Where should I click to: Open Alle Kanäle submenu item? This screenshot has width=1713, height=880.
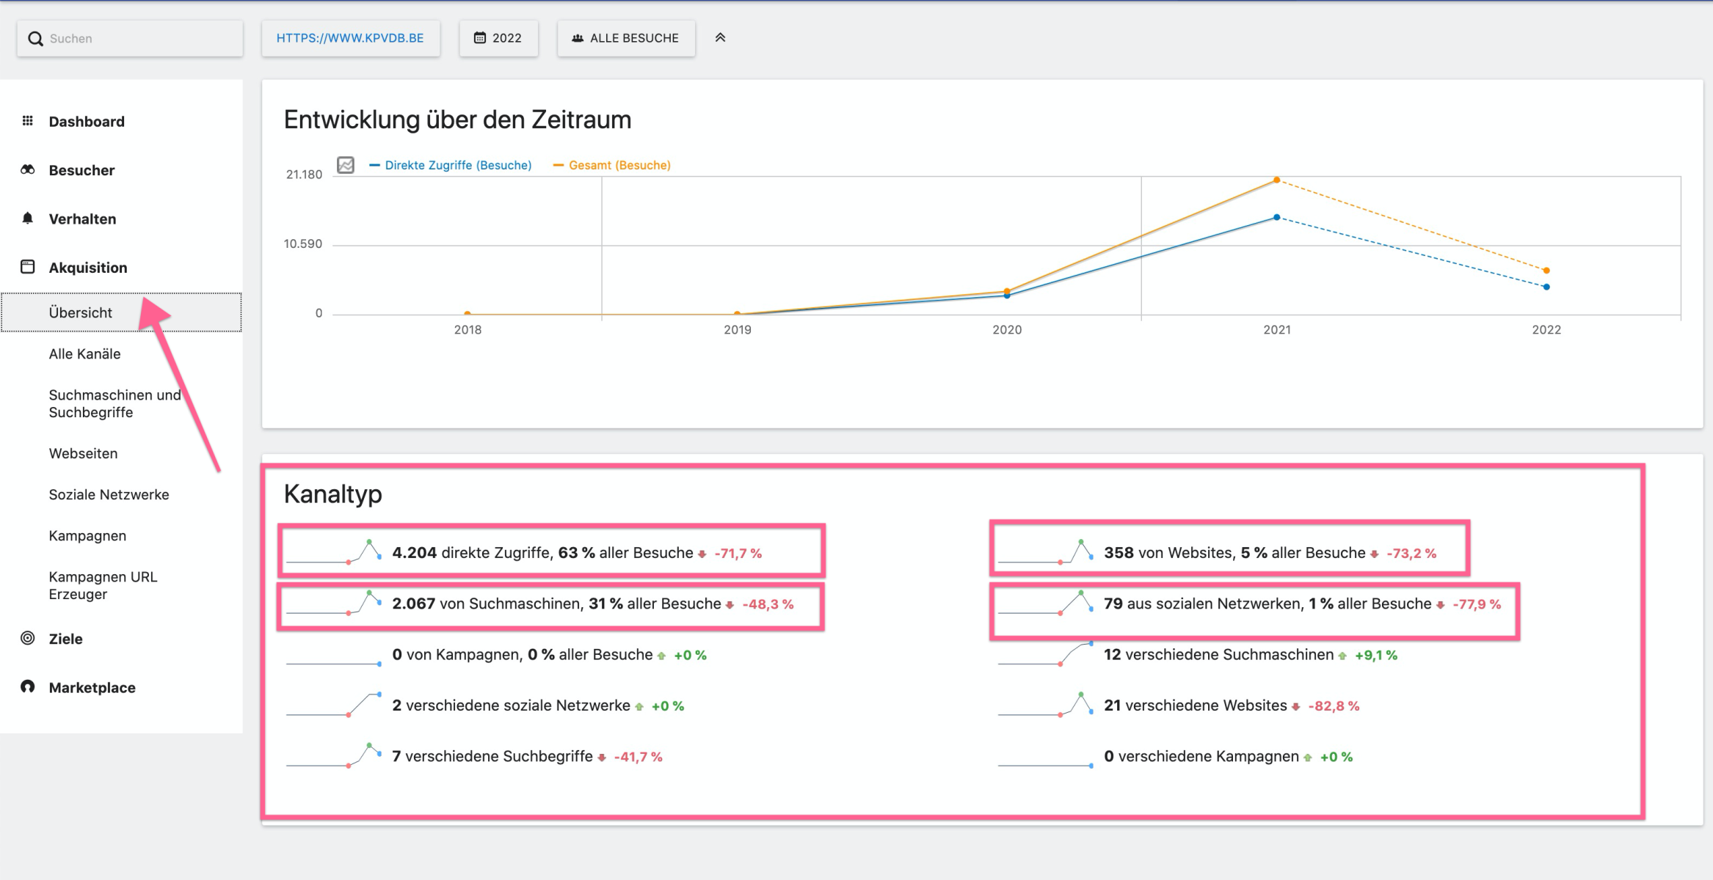point(84,354)
